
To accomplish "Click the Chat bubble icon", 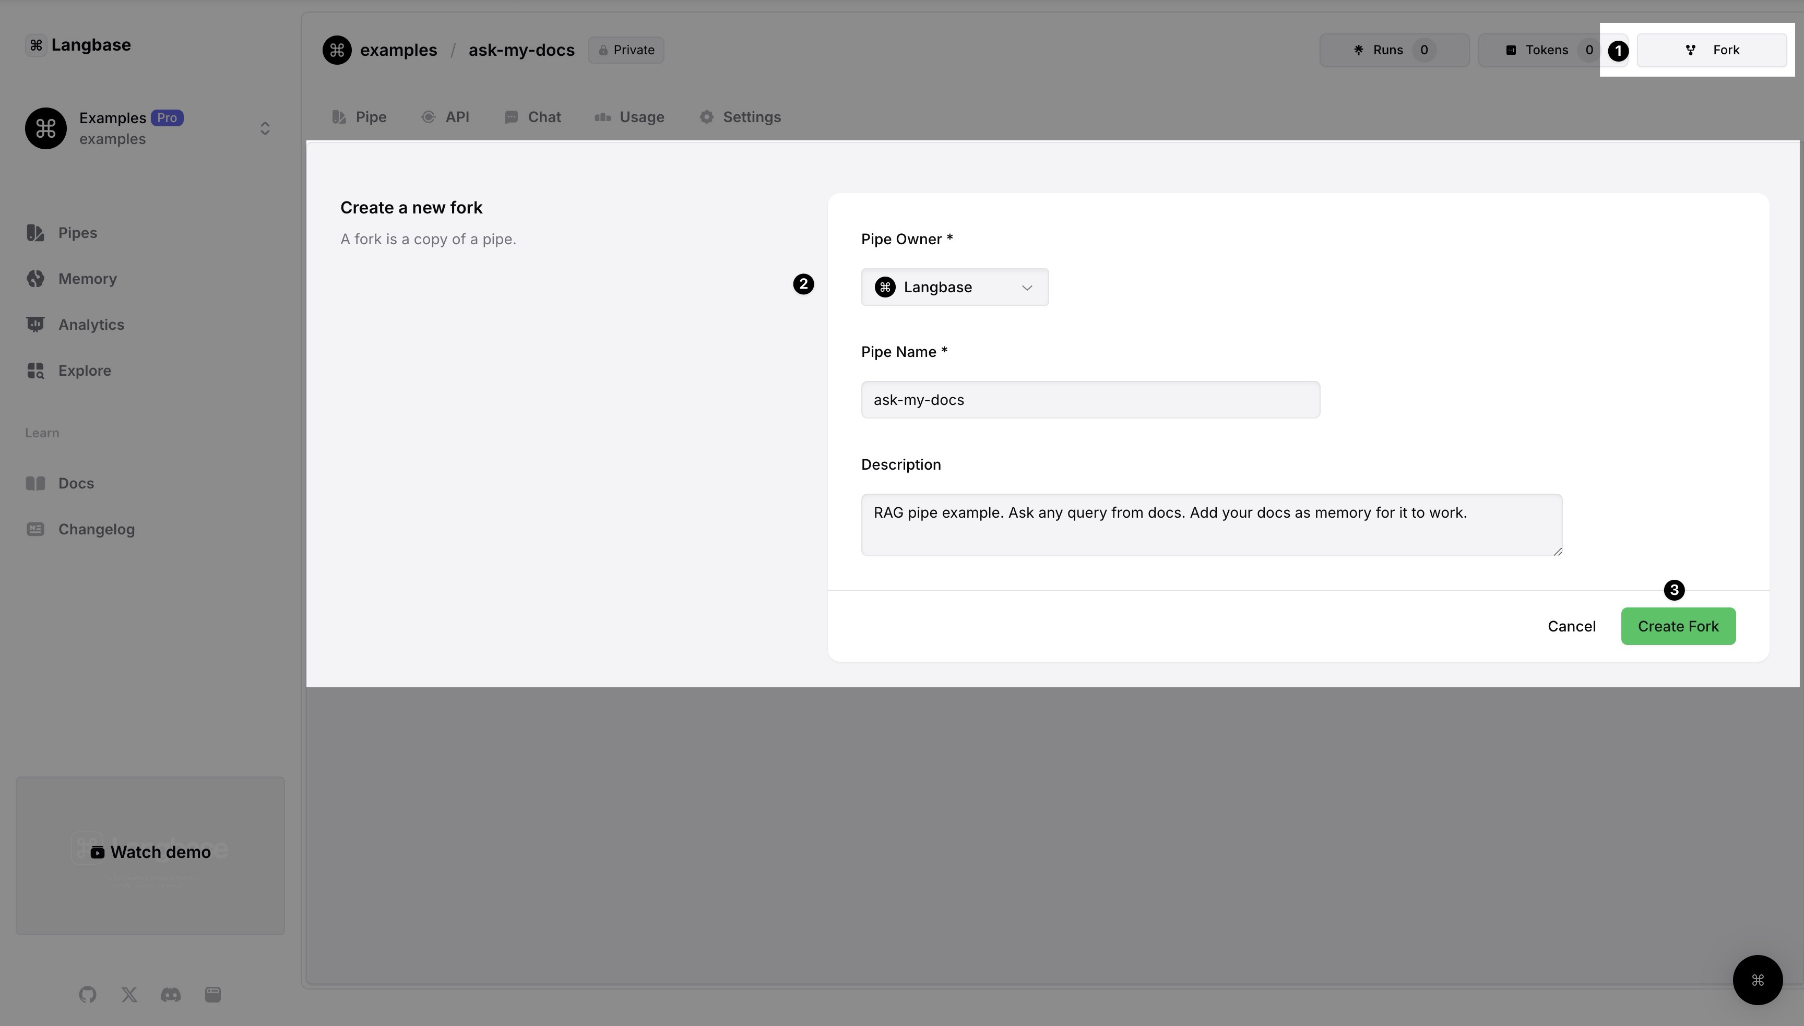I will [512, 117].
